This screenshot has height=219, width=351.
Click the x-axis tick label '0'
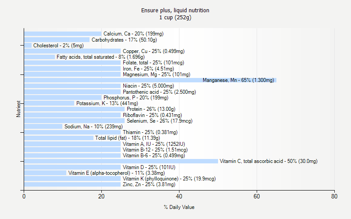[x=24, y=196]
